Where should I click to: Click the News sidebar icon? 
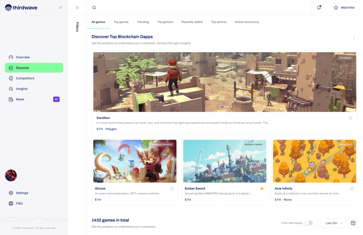(11, 99)
